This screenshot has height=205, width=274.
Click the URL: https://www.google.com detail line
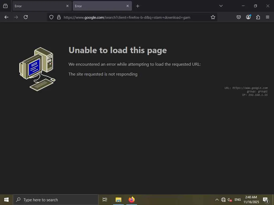point(246,88)
